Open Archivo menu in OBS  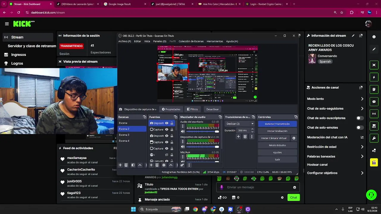[x=125, y=41]
